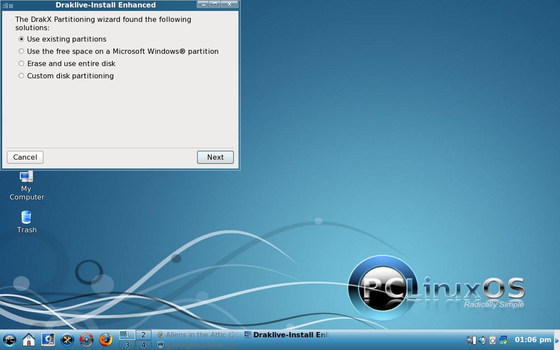Pick Custom disk partitioning option
This screenshot has height=350, width=560.
pyautogui.click(x=66, y=76)
